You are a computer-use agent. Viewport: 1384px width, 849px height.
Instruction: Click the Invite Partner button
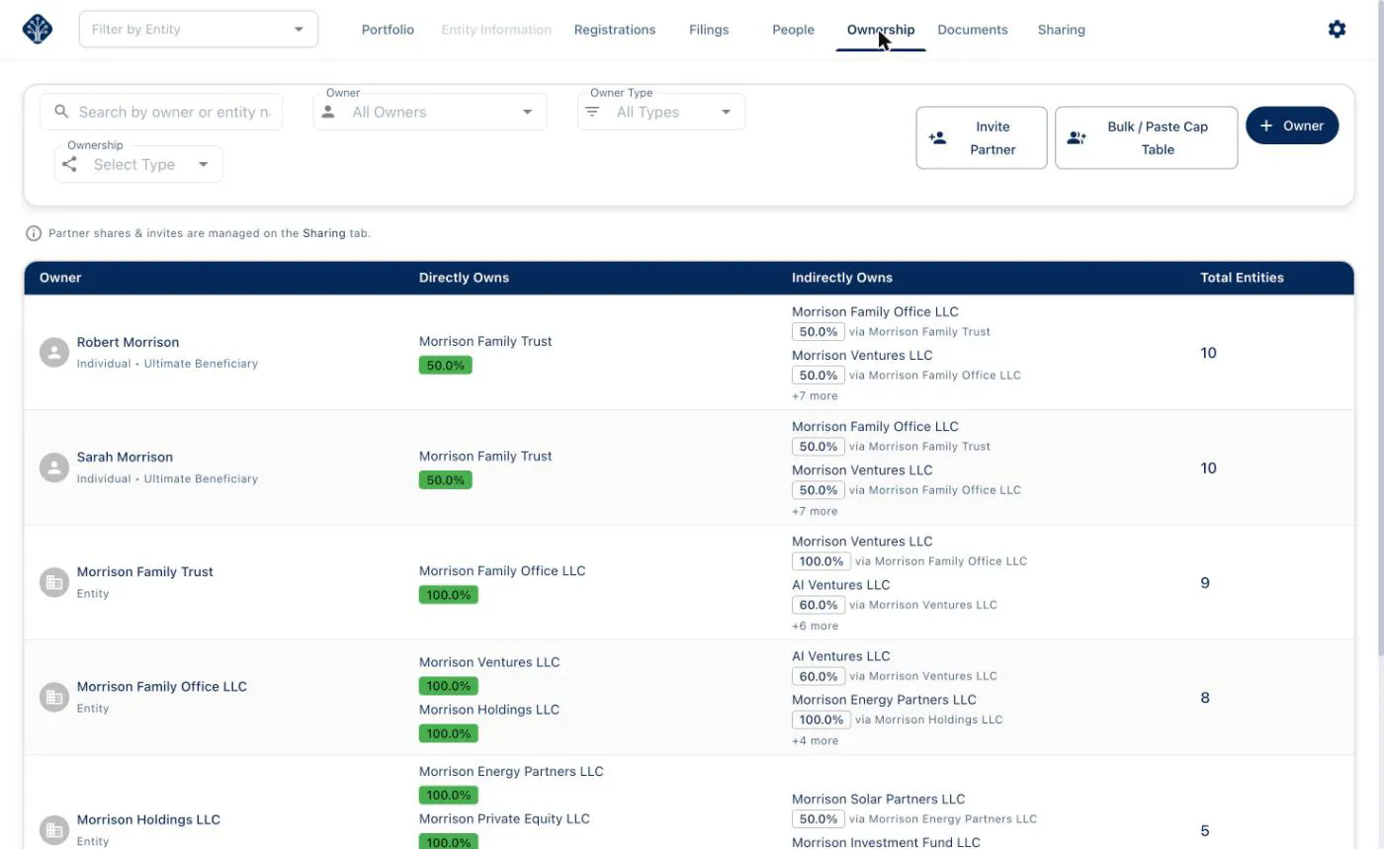[982, 138]
